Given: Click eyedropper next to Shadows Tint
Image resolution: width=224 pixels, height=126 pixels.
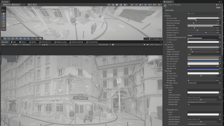Looking at the screenshot, I should (x=220, y=35).
